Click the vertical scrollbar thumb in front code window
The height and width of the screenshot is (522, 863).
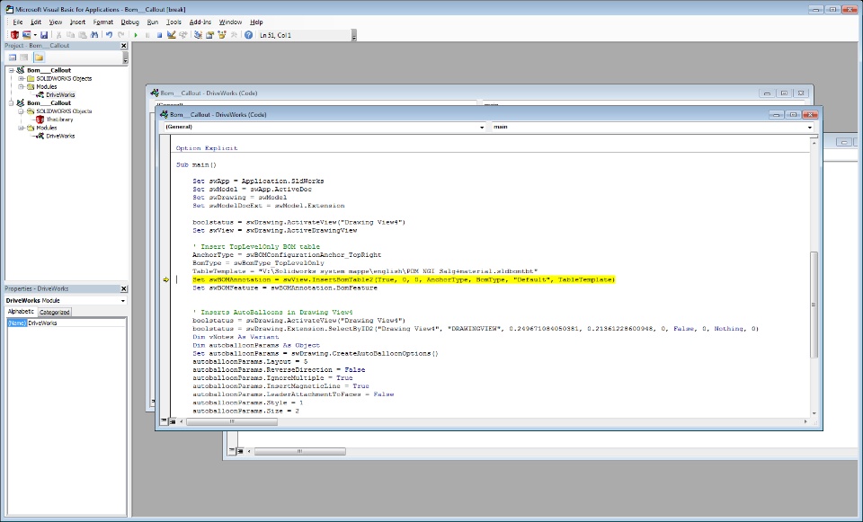(814, 305)
